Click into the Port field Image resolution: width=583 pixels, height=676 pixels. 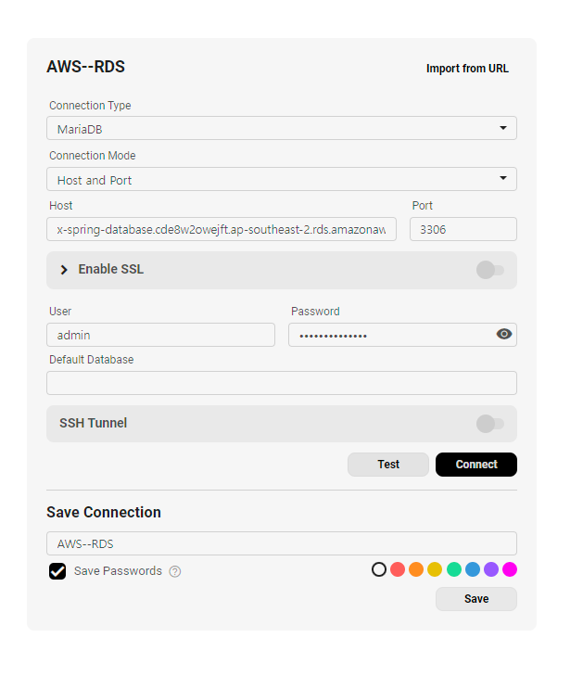click(x=463, y=229)
